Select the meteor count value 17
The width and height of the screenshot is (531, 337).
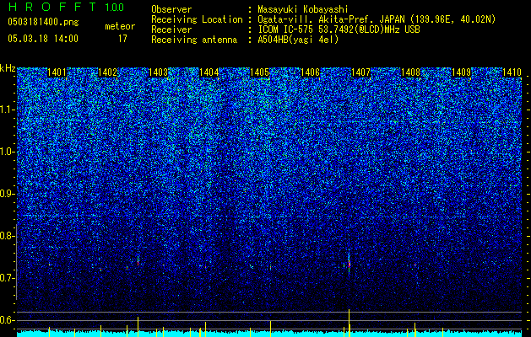pos(122,39)
